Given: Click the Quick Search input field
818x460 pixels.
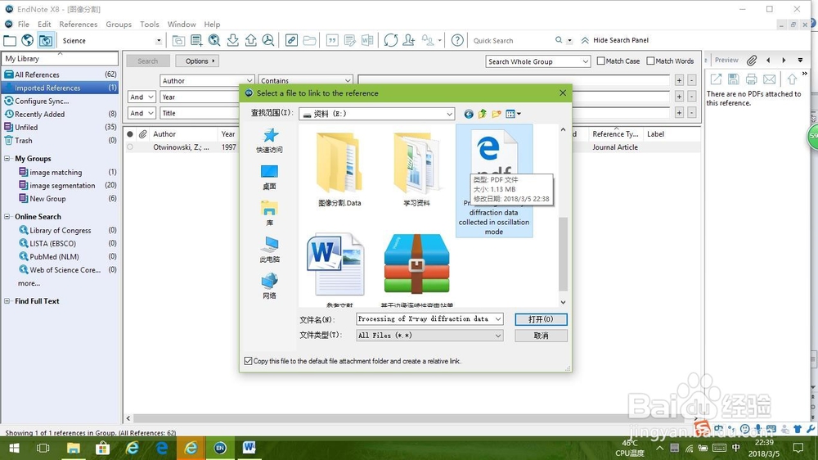Looking at the screenshot, I should point(511,41).
